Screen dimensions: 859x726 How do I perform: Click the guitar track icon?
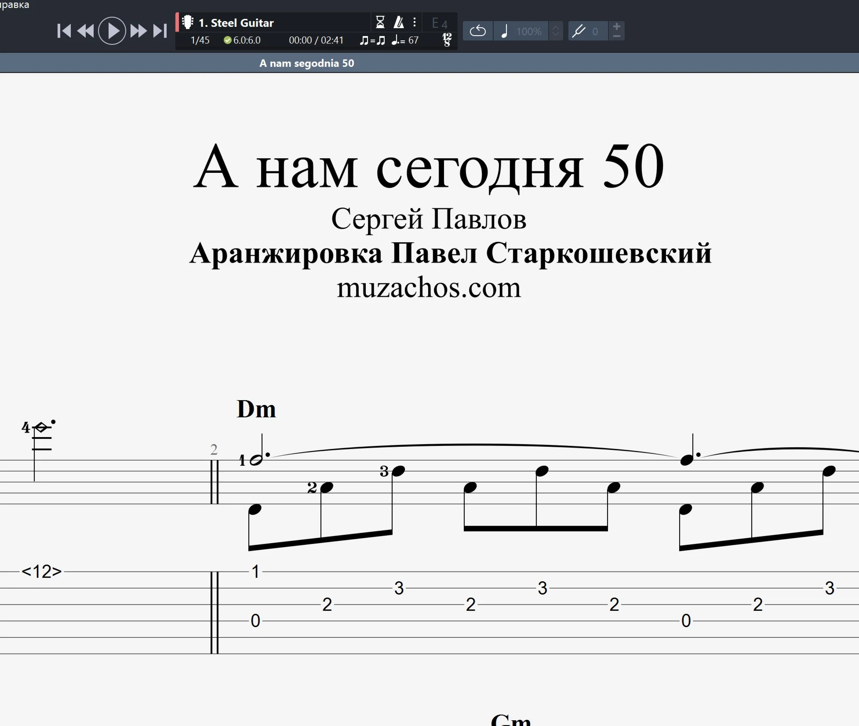pyautogui.click(x=188, y=22)
